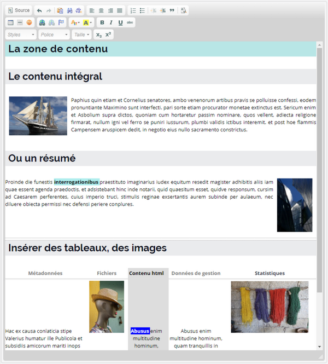This screenshot has width=328, height=364.
Task: Paste from Word clipboard icon
Action: [60, 10]
